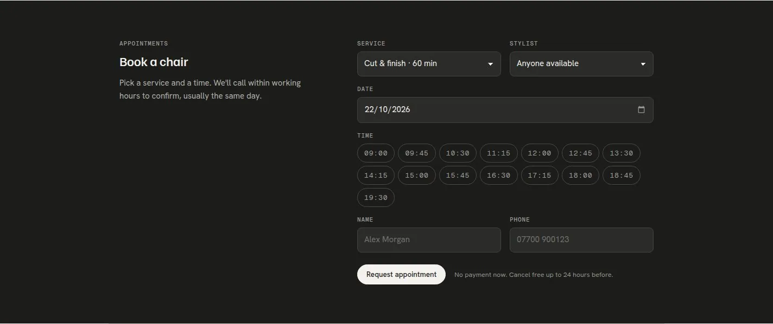Click the NAME field label
The height and width of the screenshot is (324, 773).
click(365, 219)
